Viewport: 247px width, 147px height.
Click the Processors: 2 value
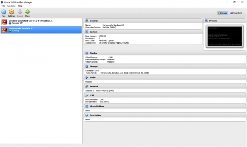[x=99, y=39]
